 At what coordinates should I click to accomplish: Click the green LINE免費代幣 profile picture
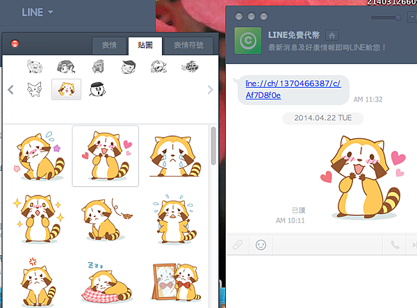pos(247,41)
